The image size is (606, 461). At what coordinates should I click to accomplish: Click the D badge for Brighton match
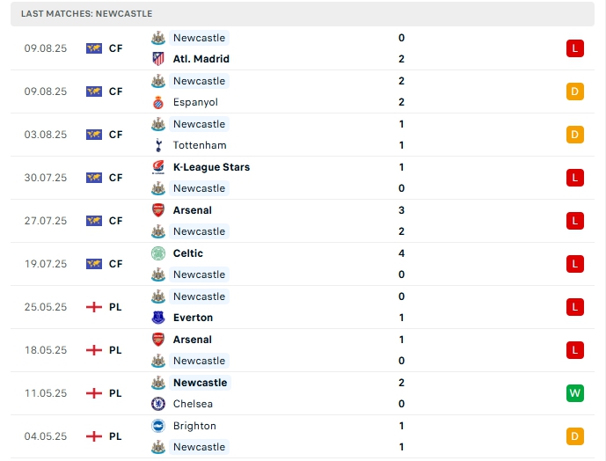575,436
